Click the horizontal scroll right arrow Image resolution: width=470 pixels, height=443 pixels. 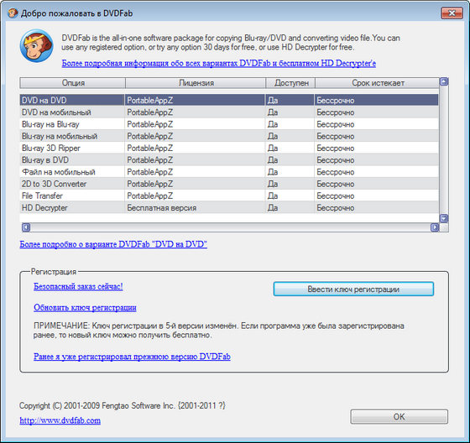point(435,227)
